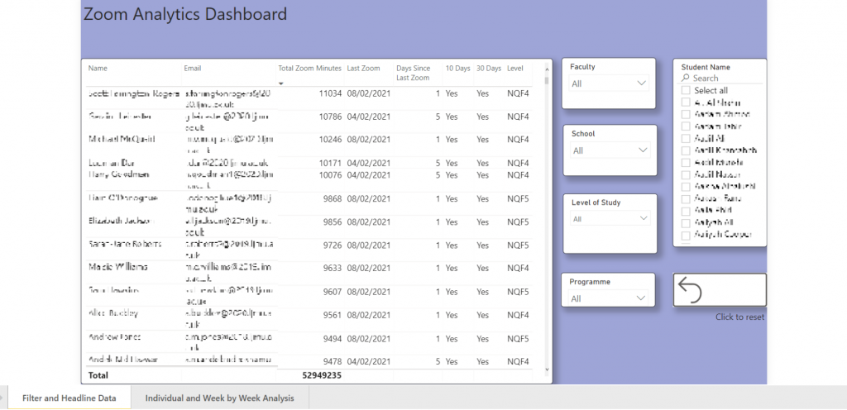Select the 10171 minutes cell

coord(330,163)
